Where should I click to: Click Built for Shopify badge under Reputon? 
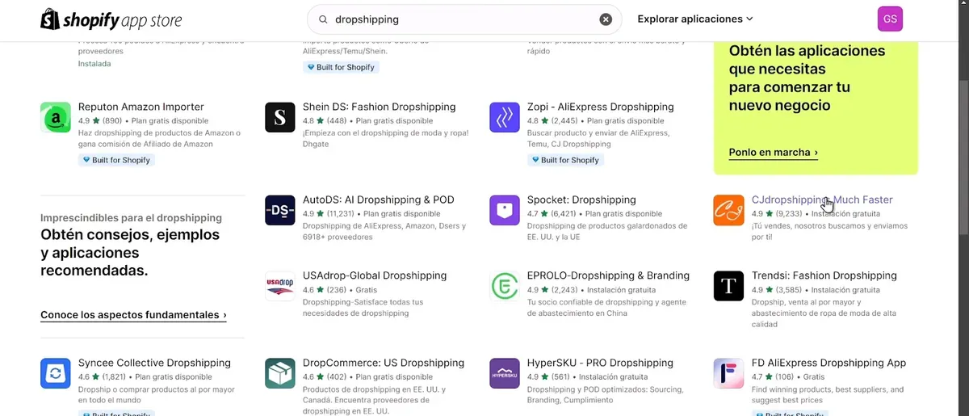(x=117, y=160)
